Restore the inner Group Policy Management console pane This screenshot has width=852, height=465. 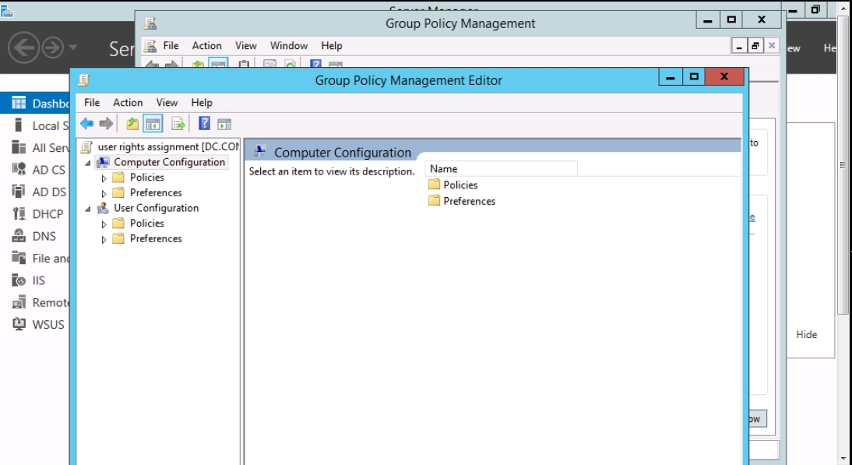755,46
